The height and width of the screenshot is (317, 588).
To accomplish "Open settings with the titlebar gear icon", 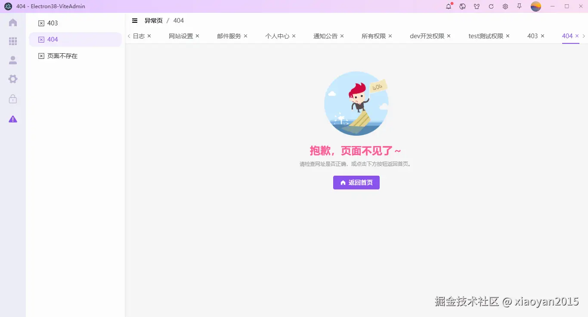I will click(505, 6).
